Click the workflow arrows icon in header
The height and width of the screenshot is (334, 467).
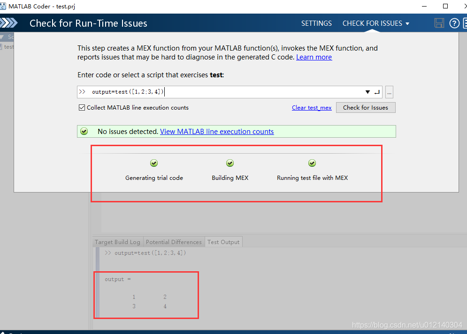tap(8, 23)
